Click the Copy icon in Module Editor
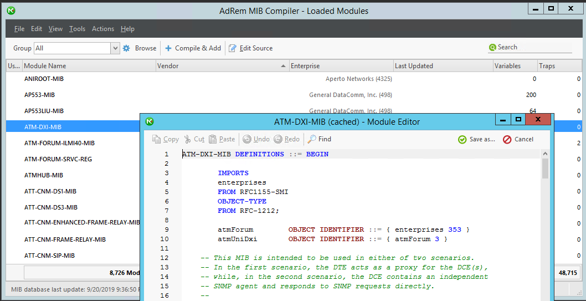586x301 pixels. click(156, 139)
